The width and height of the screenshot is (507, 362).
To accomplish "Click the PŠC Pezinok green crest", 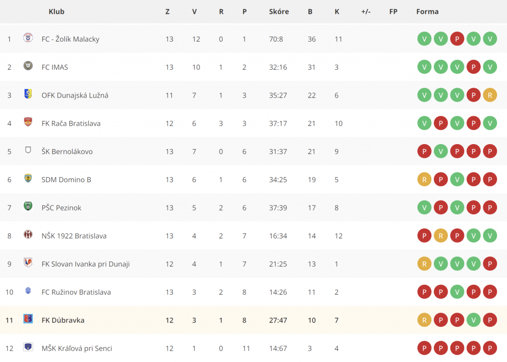I will pos(28,206).
